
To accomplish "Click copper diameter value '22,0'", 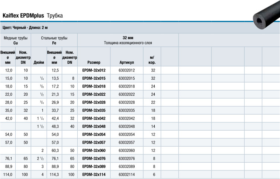I will [9, 94].
